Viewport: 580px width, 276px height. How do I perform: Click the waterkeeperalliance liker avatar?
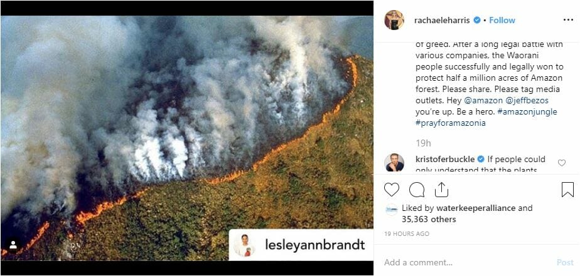[391, 210]
